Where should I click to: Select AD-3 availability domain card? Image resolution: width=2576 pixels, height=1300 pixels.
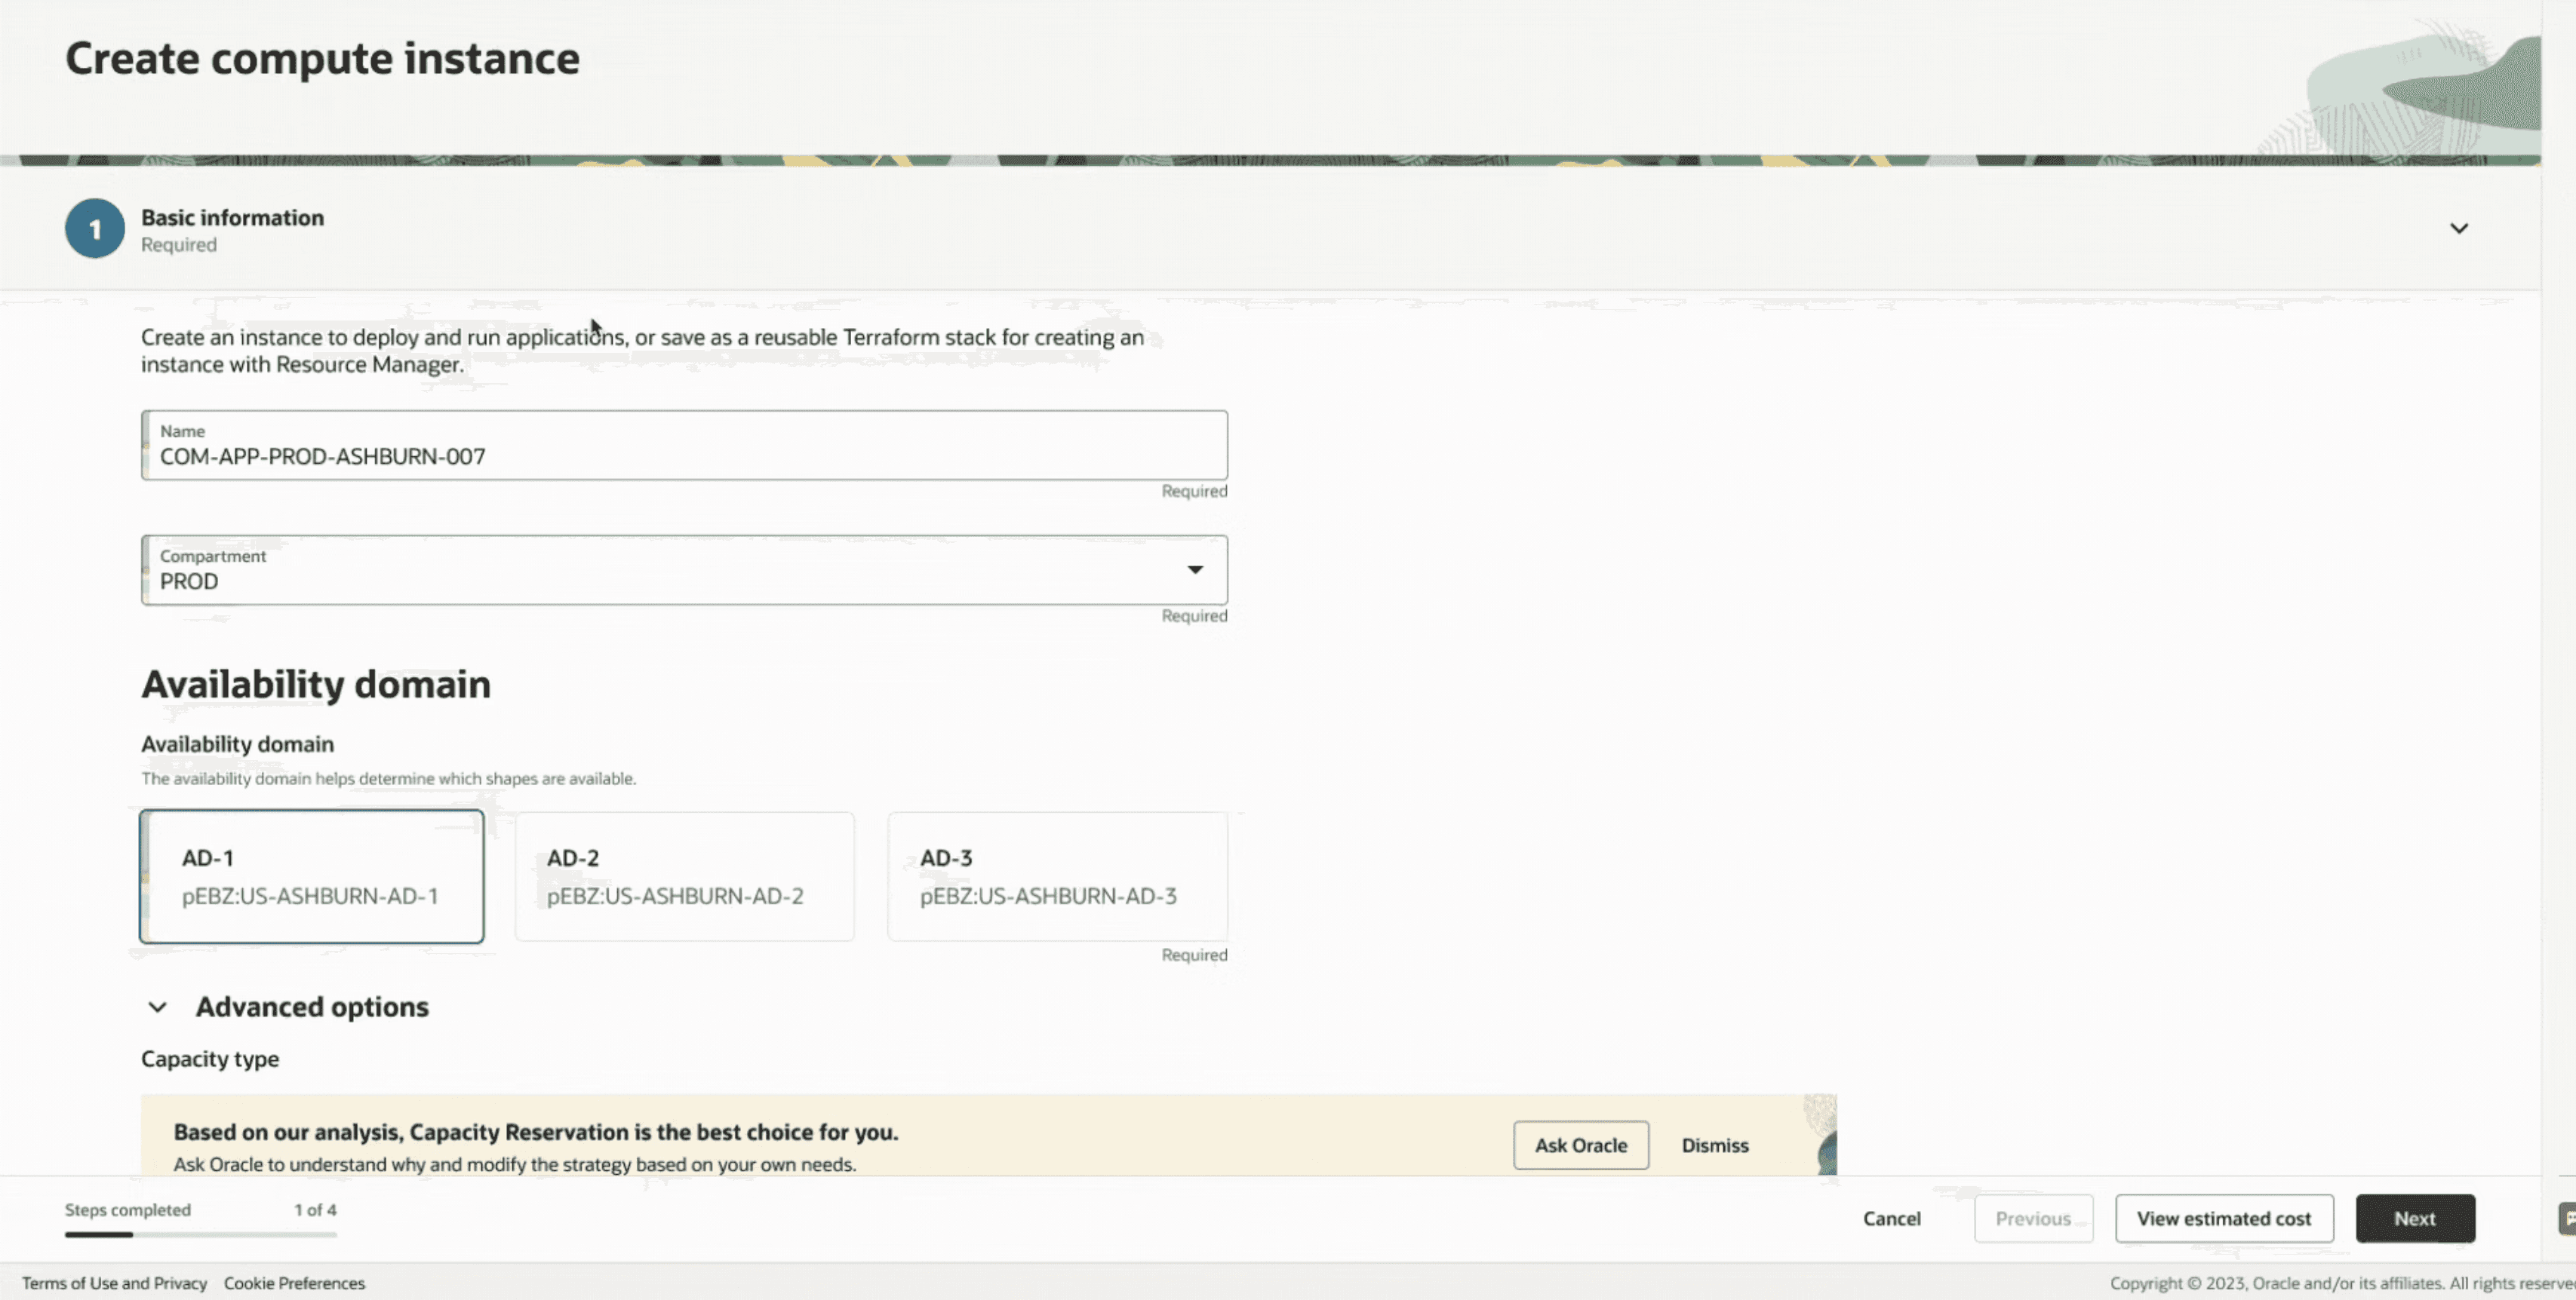pyautogui.click(x=1057, y=876)
